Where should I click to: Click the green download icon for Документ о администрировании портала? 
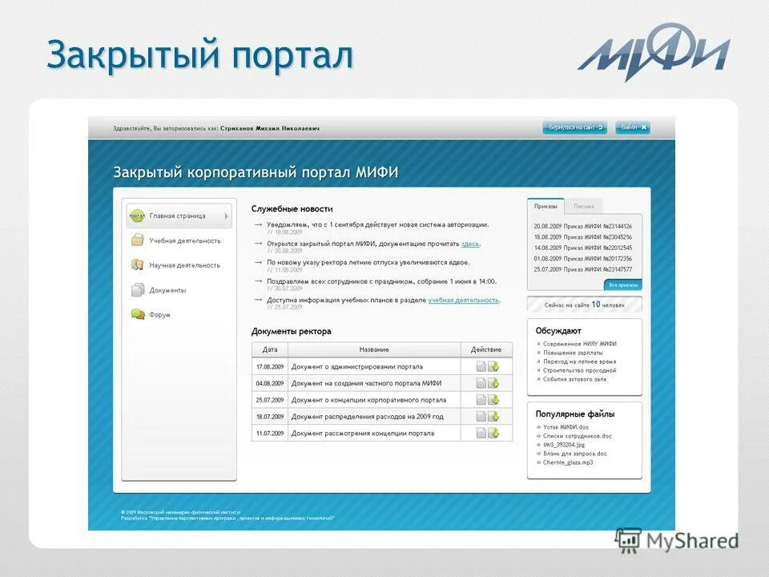pos(493,365)
